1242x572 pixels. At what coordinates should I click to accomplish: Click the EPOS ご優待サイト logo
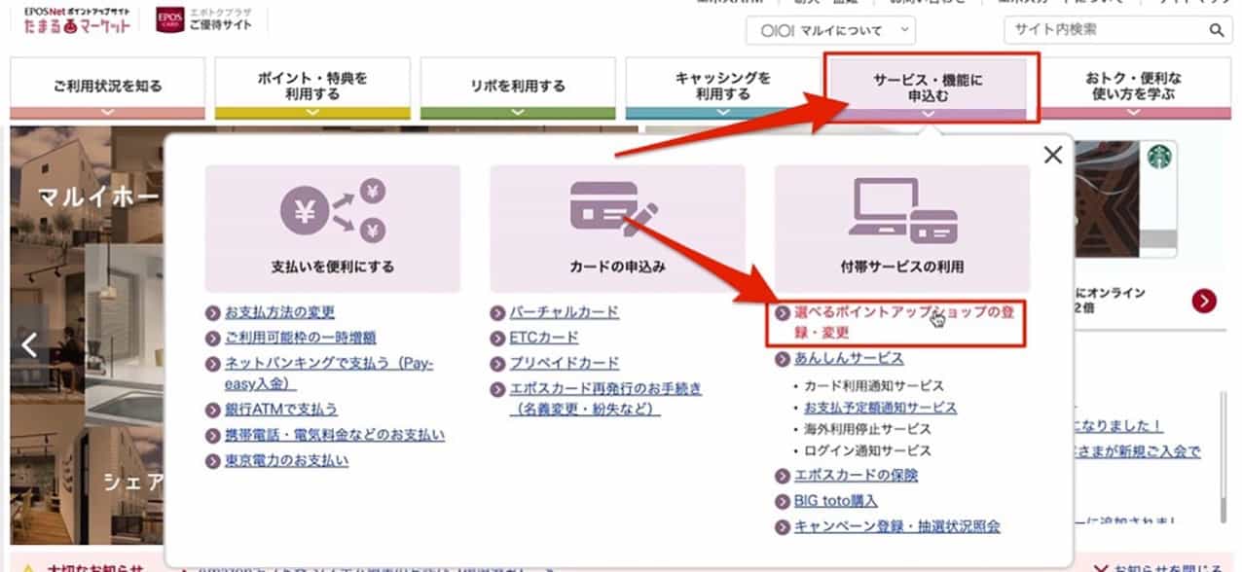203,19
